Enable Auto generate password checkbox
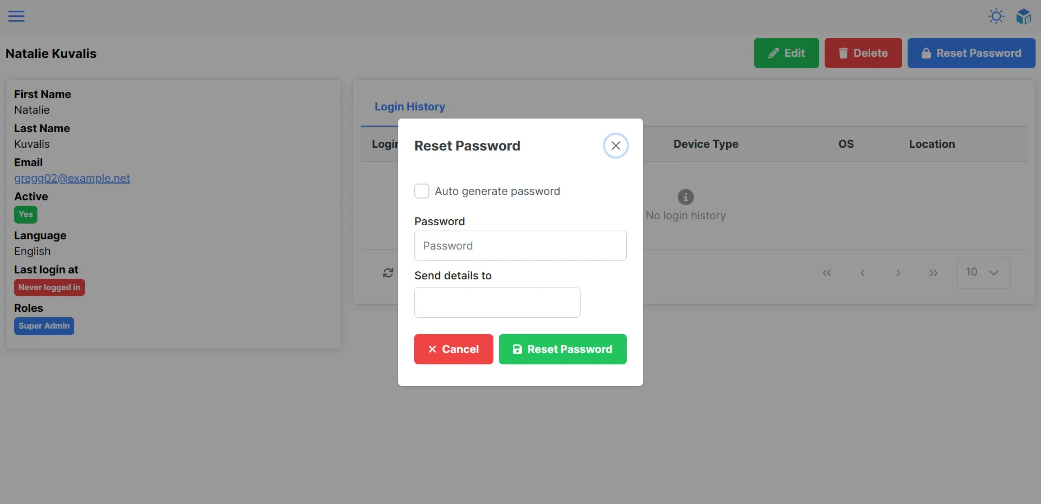 click(x=422, y=191)
